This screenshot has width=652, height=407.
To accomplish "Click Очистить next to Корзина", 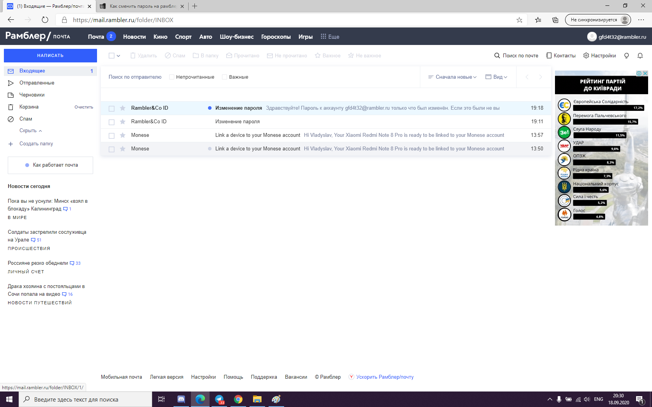I will (x=84, y=107).
